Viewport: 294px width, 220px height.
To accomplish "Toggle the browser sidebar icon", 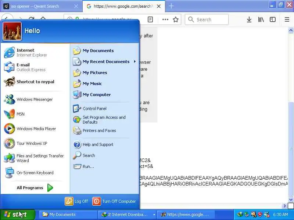I will pos(272,19).
